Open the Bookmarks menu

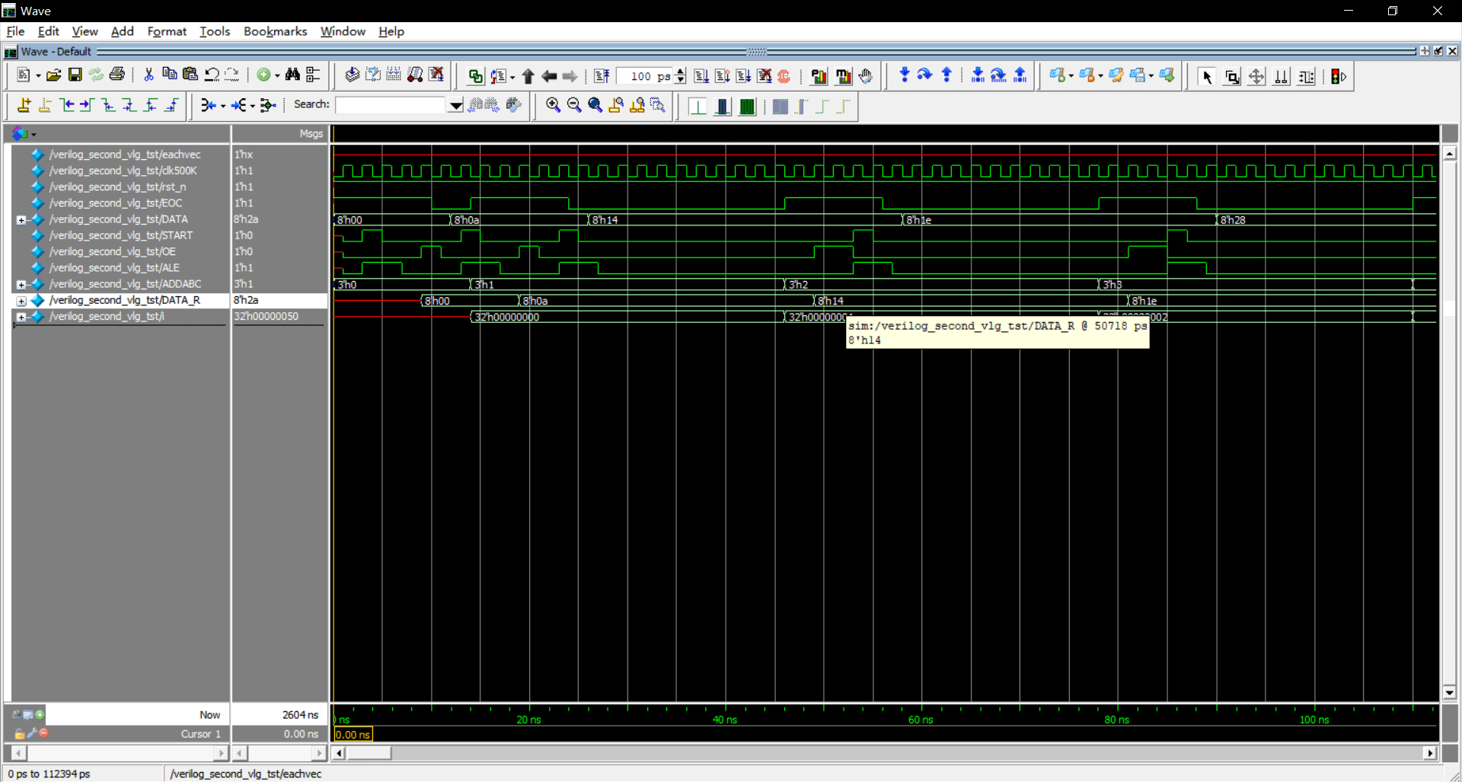pos(275,31)
